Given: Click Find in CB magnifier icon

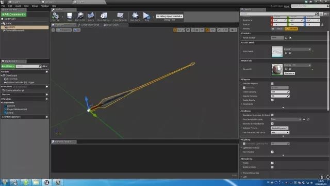Looking at the screenshot, I should coord(80,16).
